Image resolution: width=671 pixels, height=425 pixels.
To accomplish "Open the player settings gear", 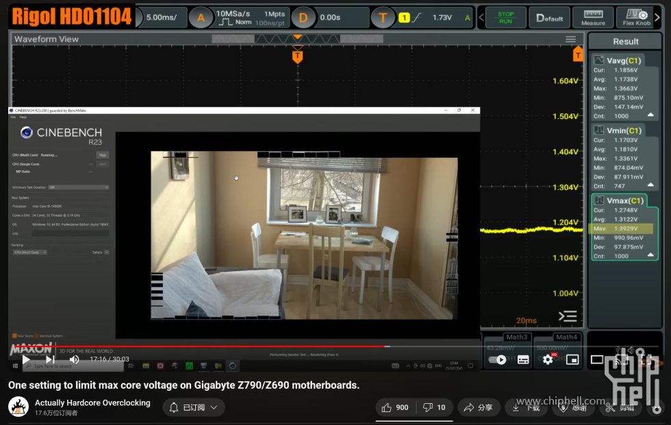I will (x=548, y=359).
